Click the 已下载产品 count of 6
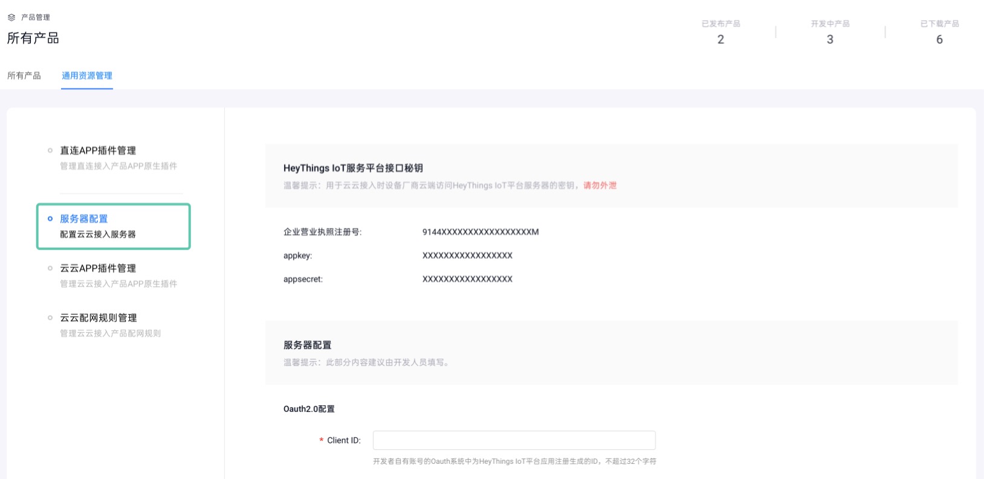Screen dimensions: 984x479 click(939, 39)
